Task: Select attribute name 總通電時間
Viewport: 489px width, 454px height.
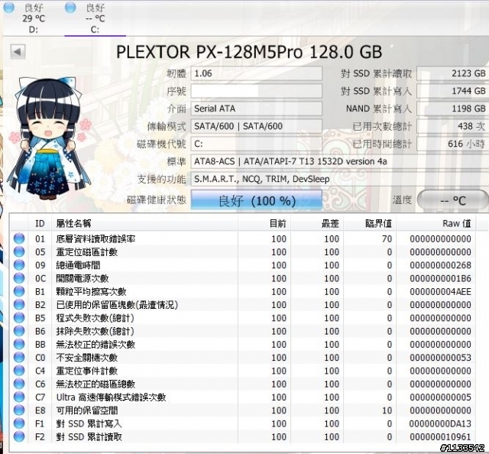Action: [78, 265]
